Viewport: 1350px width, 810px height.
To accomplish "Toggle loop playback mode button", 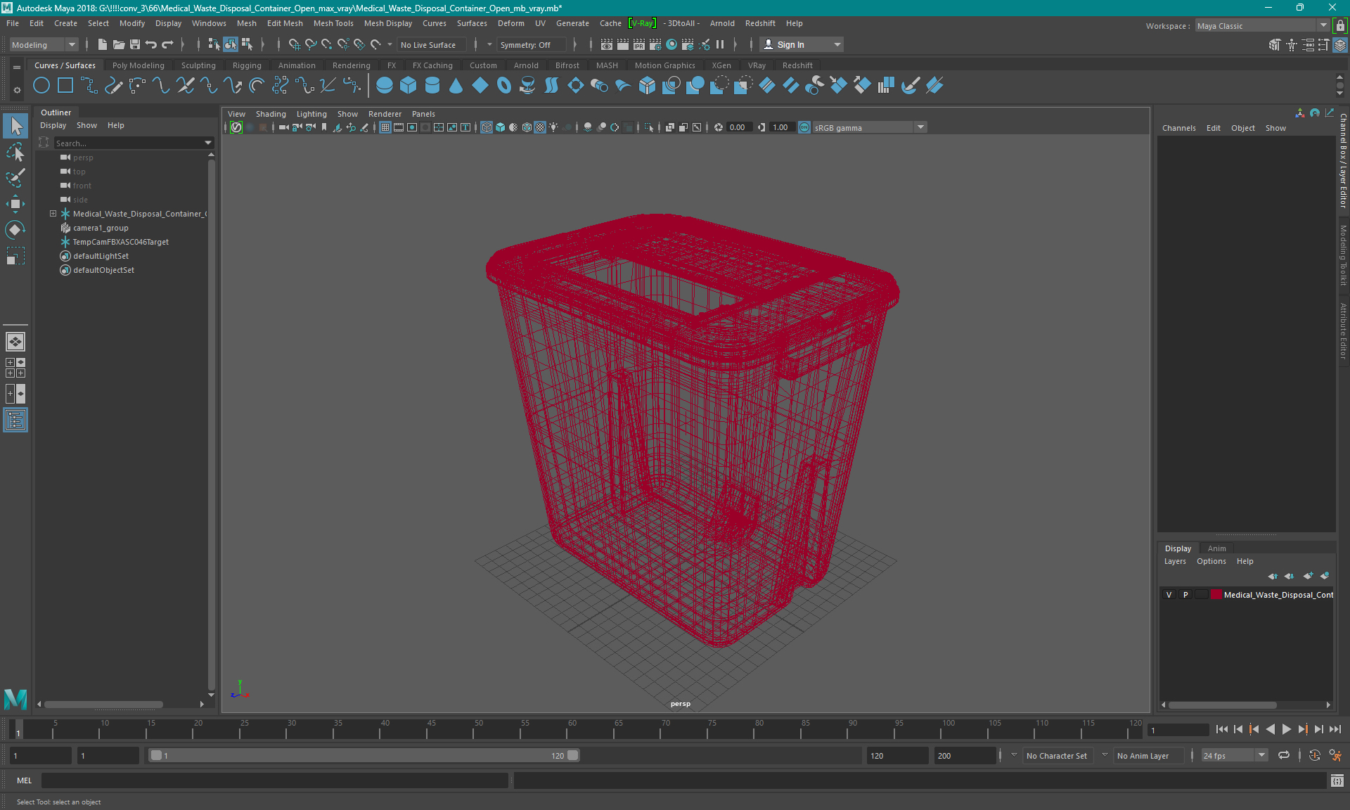I will pyautogui.click(x=1284, y=755).
